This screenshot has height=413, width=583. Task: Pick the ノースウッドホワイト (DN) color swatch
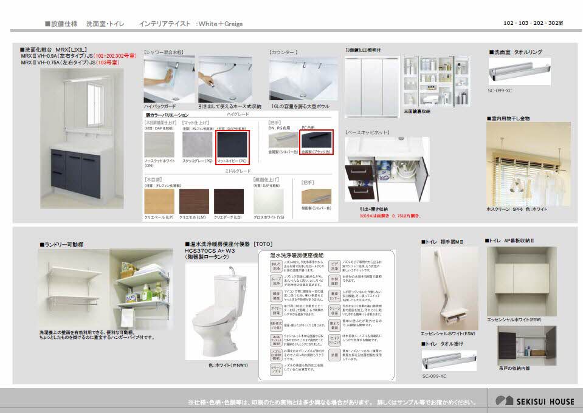click(159, 145)
